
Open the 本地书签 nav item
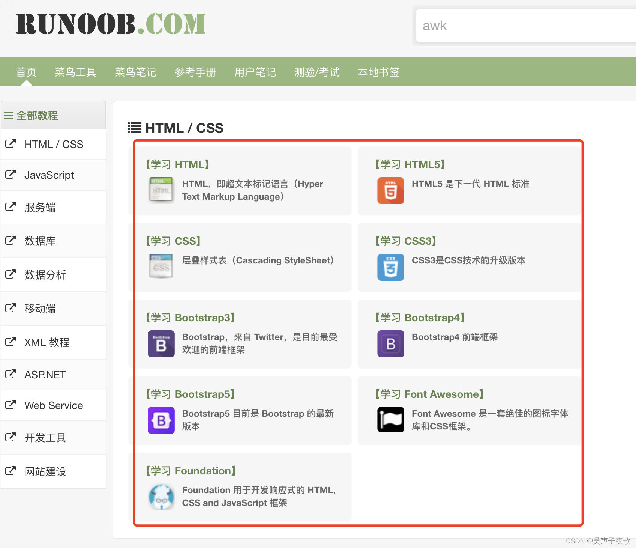(x=379, y=72)
